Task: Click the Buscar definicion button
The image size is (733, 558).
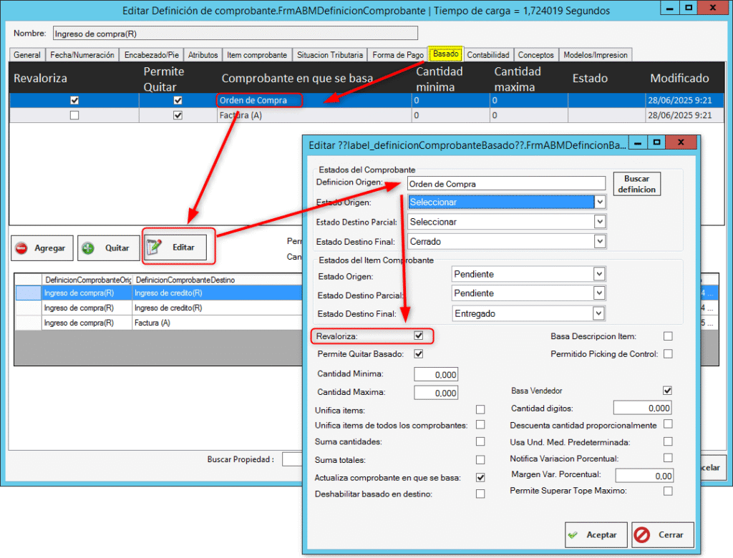Action: 636,184
